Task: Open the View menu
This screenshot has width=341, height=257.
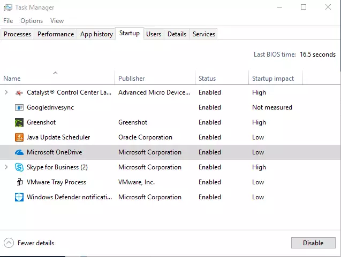Action: [x=57, y=21]
